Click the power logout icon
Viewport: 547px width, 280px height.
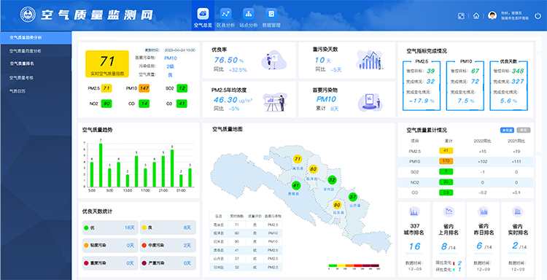538,16
